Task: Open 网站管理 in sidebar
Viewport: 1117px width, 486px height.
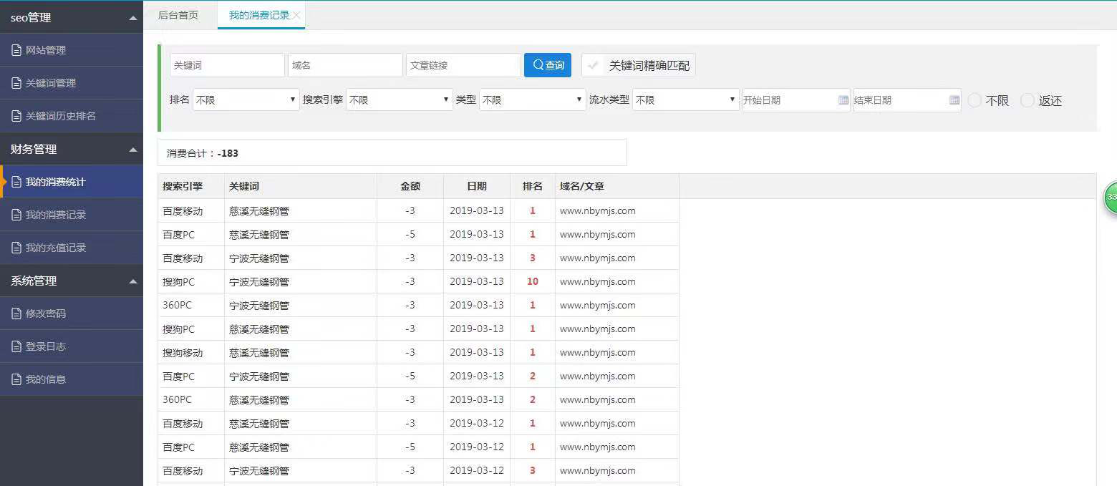Action: (72, 50)
